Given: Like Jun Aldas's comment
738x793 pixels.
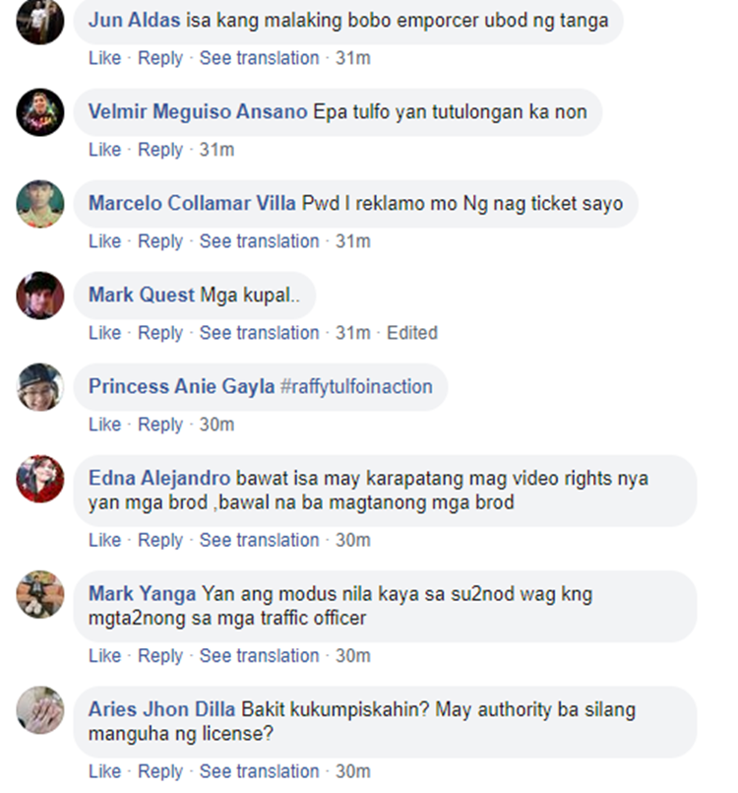Looking at the screenshot, I should coord(105,58).
